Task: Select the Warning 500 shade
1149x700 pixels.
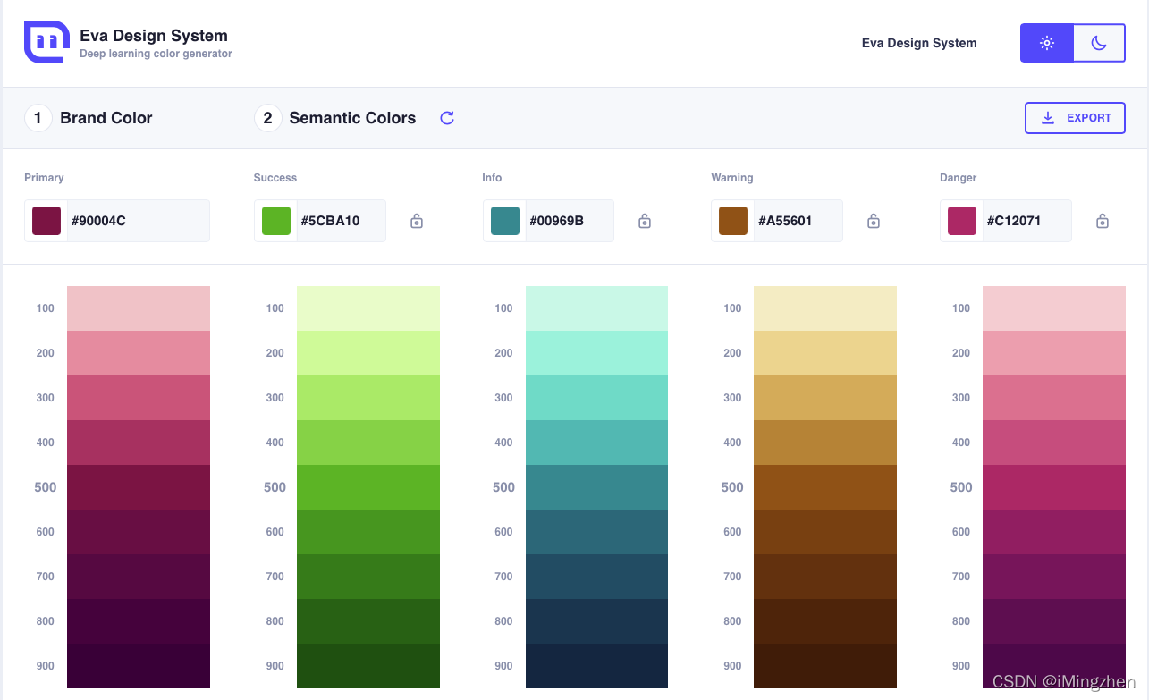Action: point(825,487)
